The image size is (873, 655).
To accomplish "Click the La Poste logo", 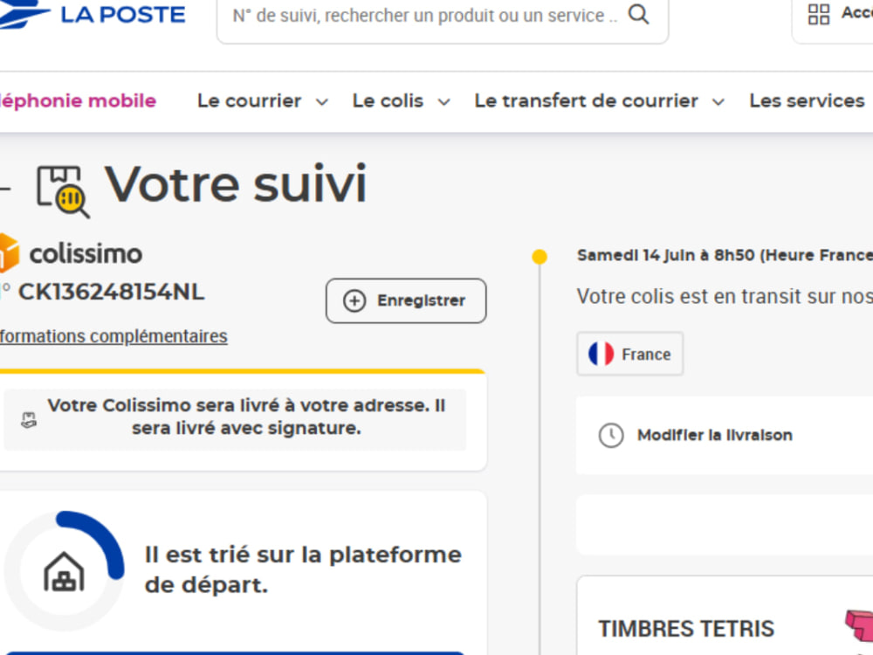I will point(92,13).
